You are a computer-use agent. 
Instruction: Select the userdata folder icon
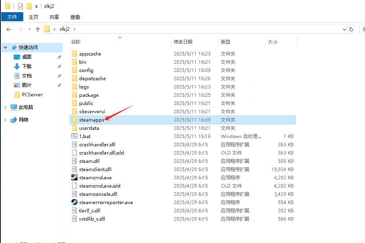click(74, 128)
